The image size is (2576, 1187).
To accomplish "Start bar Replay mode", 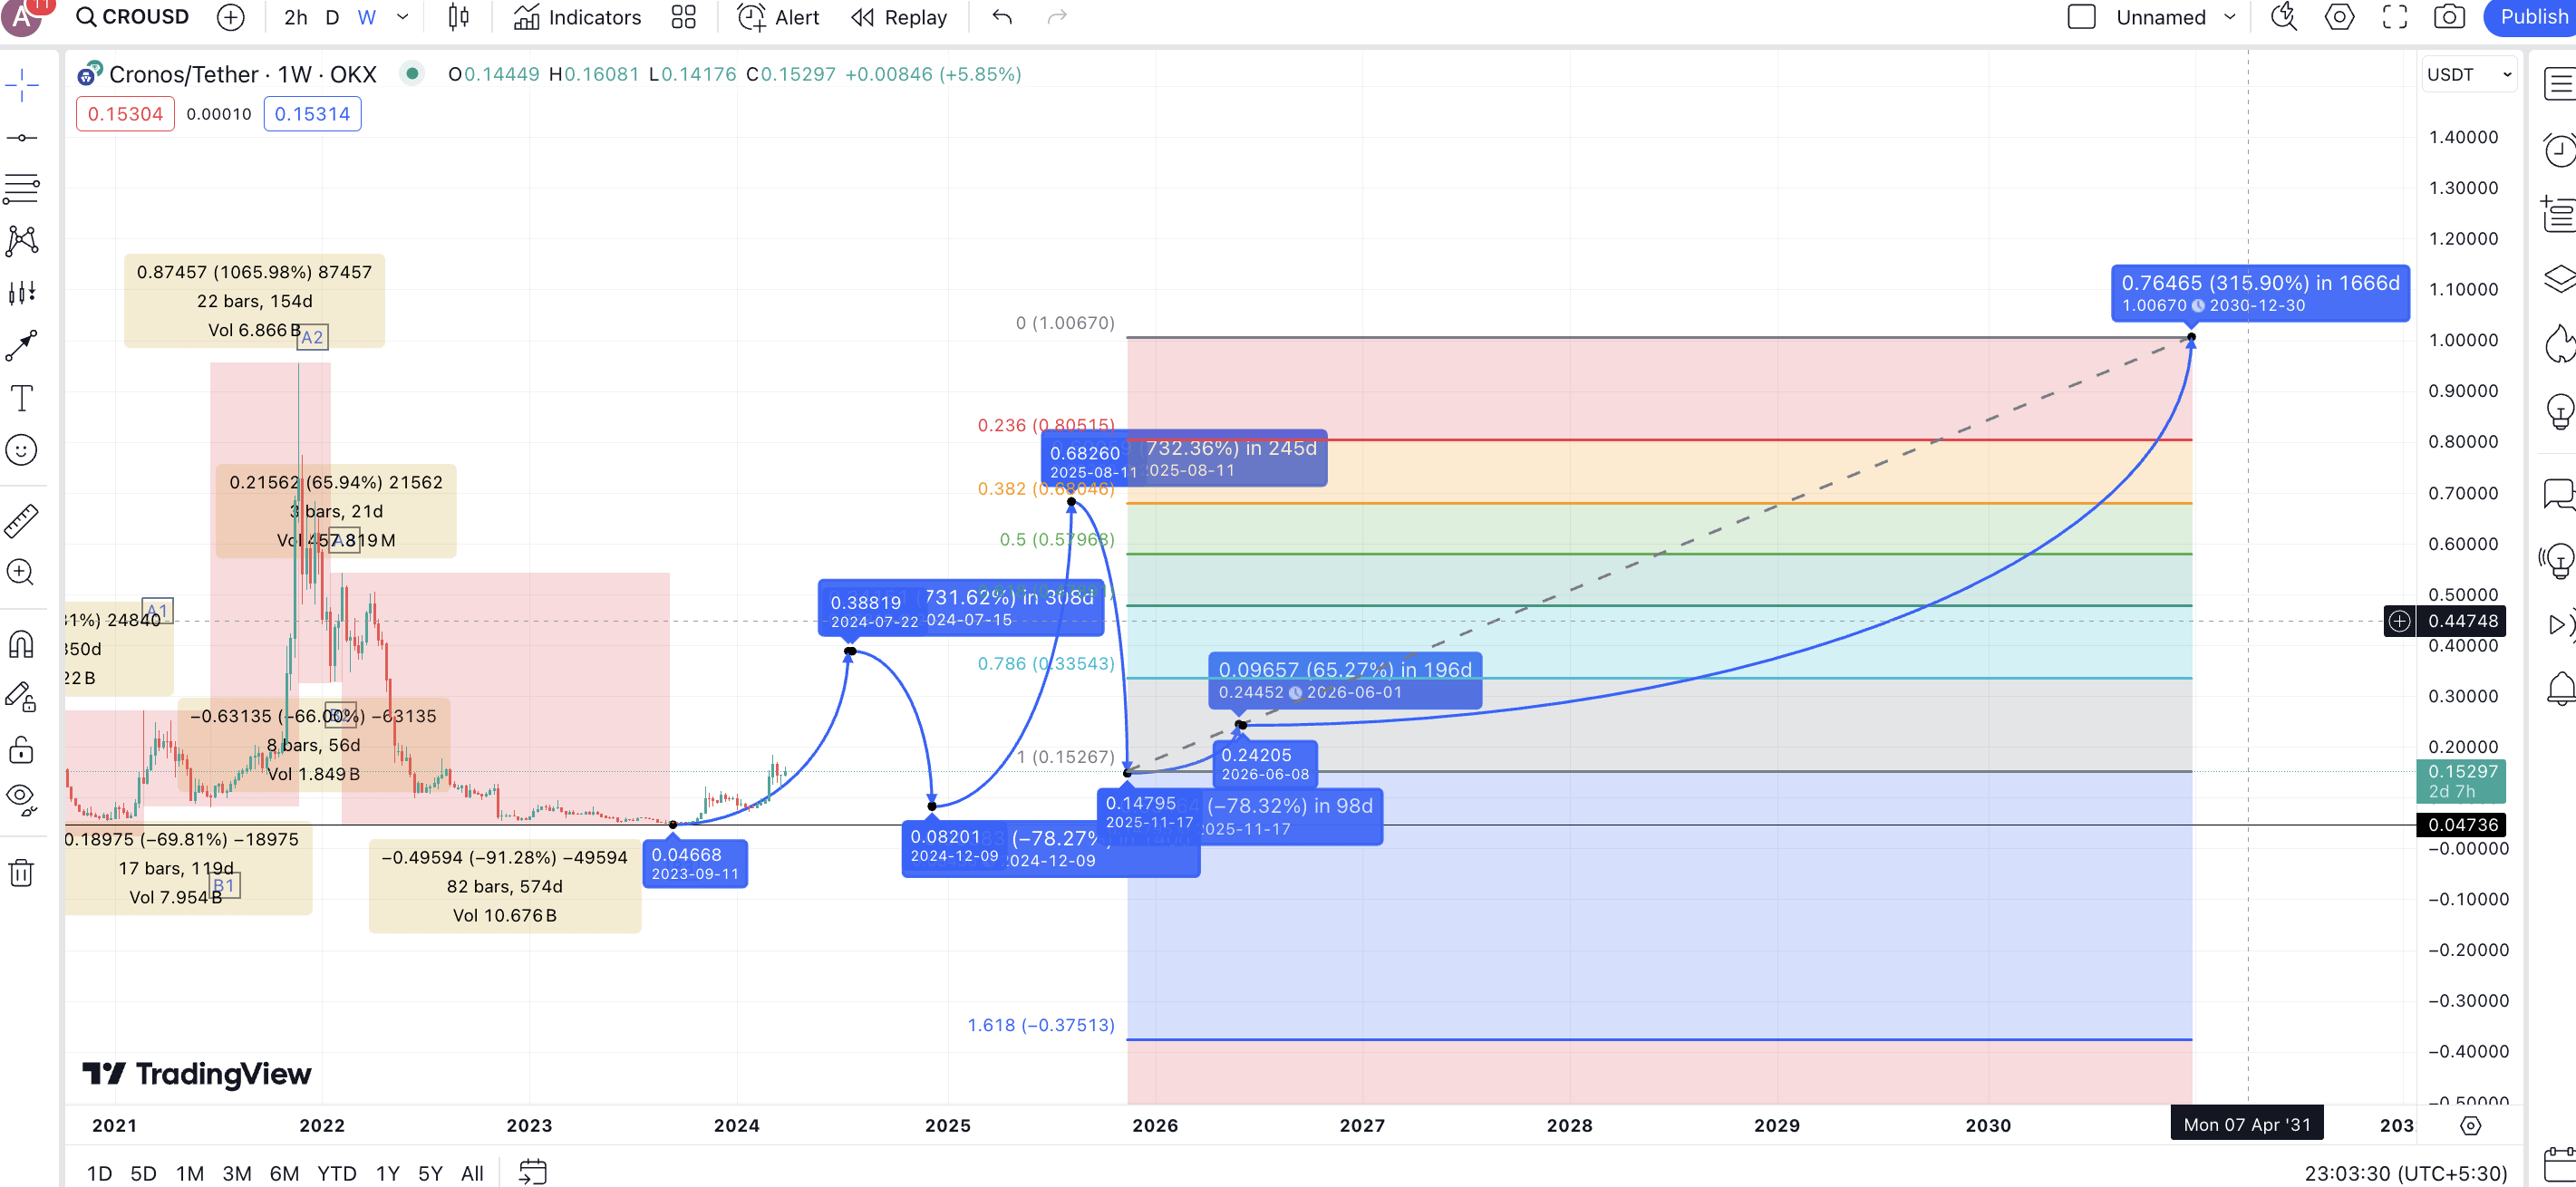I will 899,17.
